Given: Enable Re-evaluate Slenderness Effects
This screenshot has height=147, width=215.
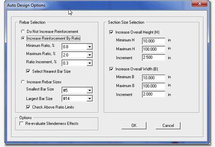Looking at the screenshot, I should point(21,124).
